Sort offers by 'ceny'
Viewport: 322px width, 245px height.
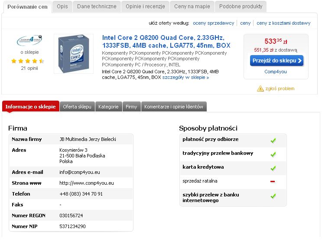(245, 23)
